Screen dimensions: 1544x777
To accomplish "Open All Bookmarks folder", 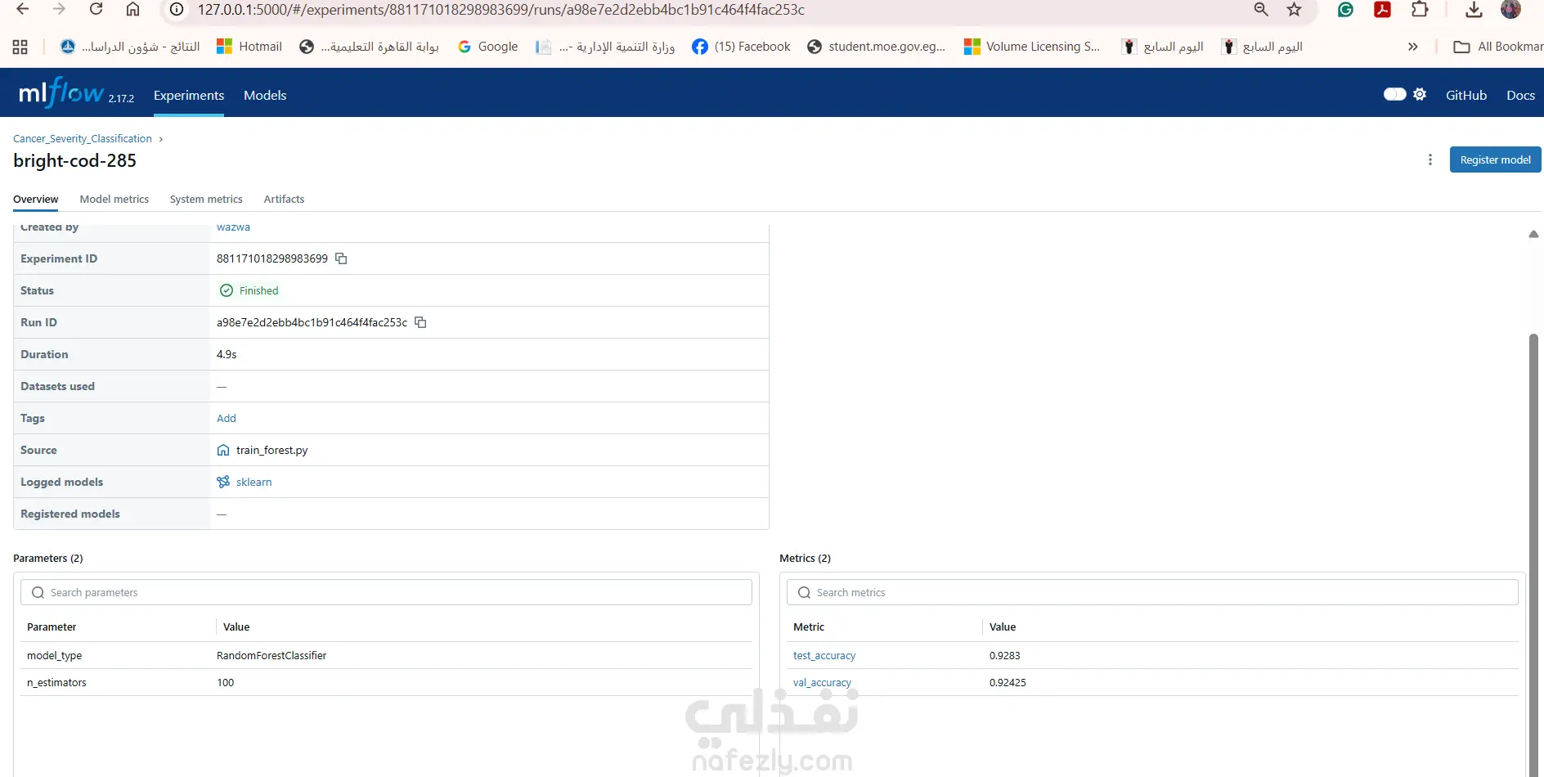I will point(1498,47).
